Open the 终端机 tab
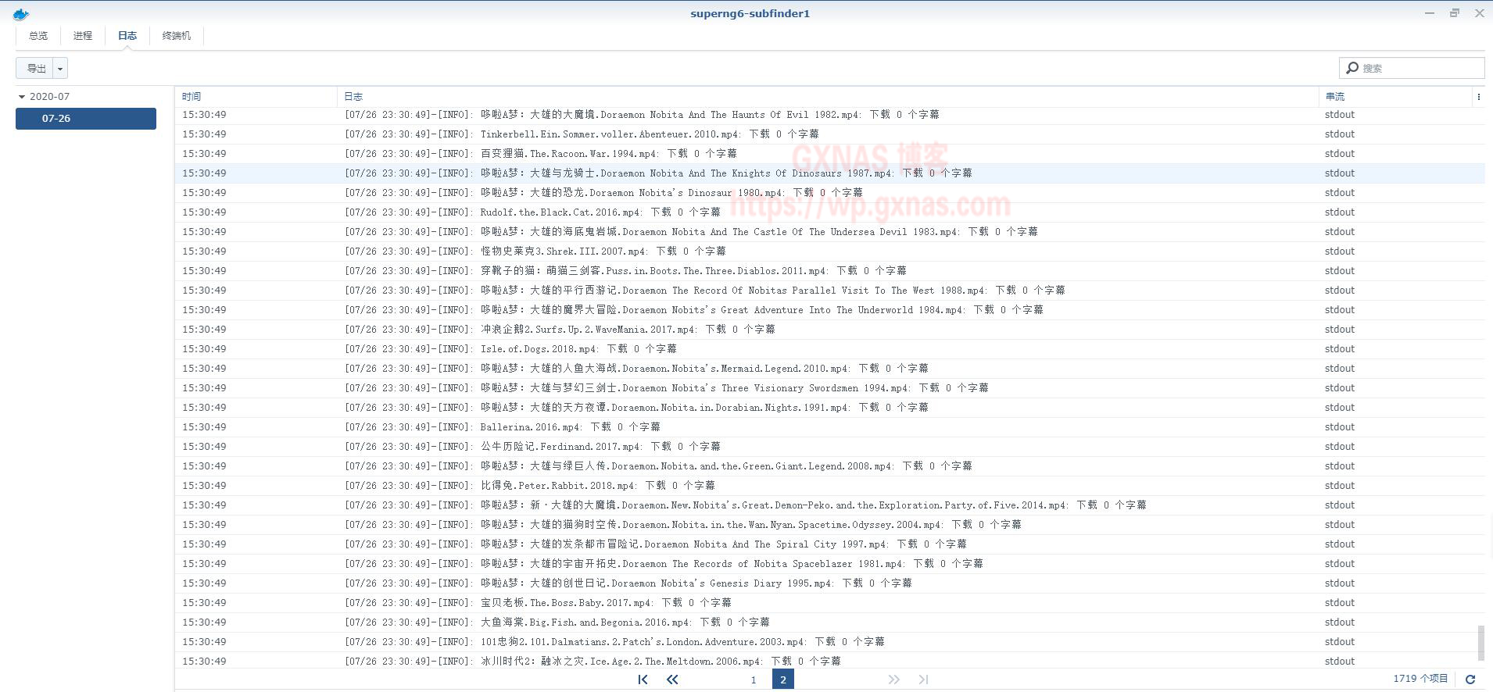The height and width of the screenshot is (692, 1493). click(x=177, y=36)
